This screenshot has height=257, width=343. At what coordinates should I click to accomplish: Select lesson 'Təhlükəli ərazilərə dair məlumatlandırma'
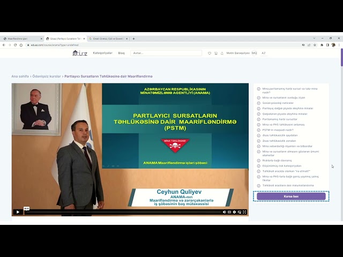(x=288, y=185)
